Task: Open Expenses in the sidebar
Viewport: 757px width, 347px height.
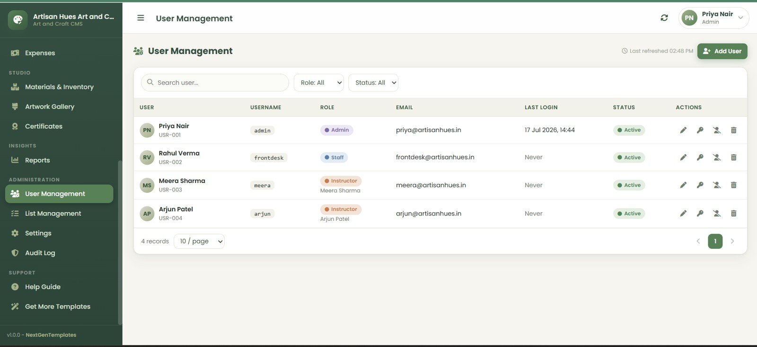Action: pos(59,53)
